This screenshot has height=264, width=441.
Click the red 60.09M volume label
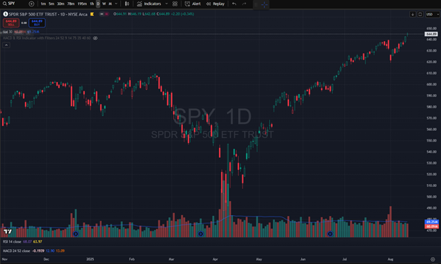coord(432,226)
